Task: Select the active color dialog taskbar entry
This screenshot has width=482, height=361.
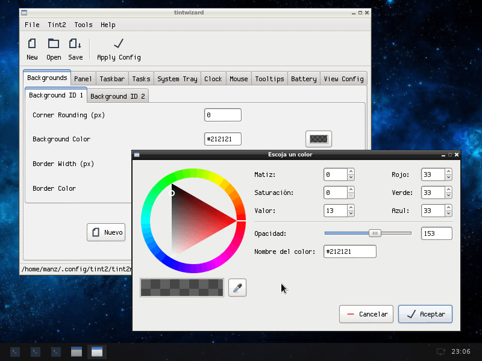Action: (x=97, y=352)
